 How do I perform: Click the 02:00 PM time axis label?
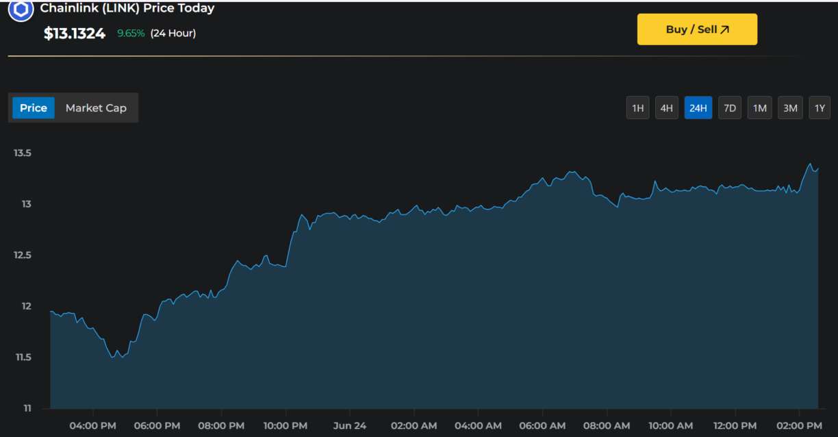799,426
